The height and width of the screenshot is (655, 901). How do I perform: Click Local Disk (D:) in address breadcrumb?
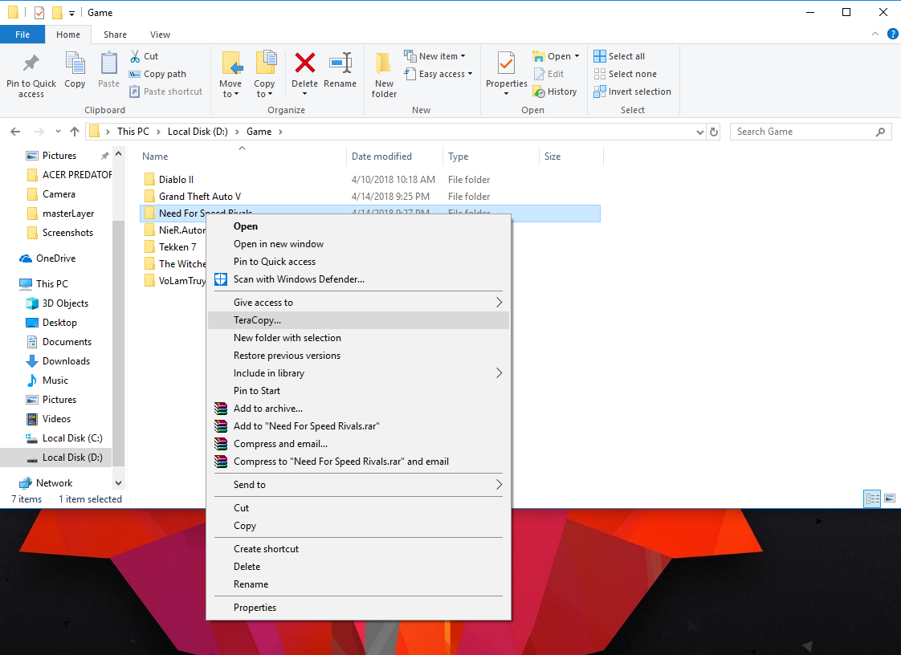(x=198, y=132)
